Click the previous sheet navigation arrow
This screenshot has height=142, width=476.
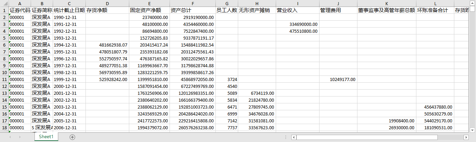tap(10, 137)
